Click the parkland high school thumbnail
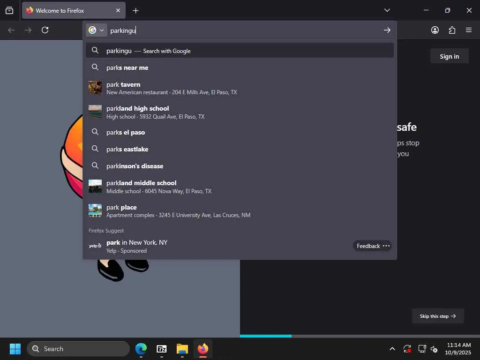The height and width of the screenshot is (360, 480). click(95, 112)
